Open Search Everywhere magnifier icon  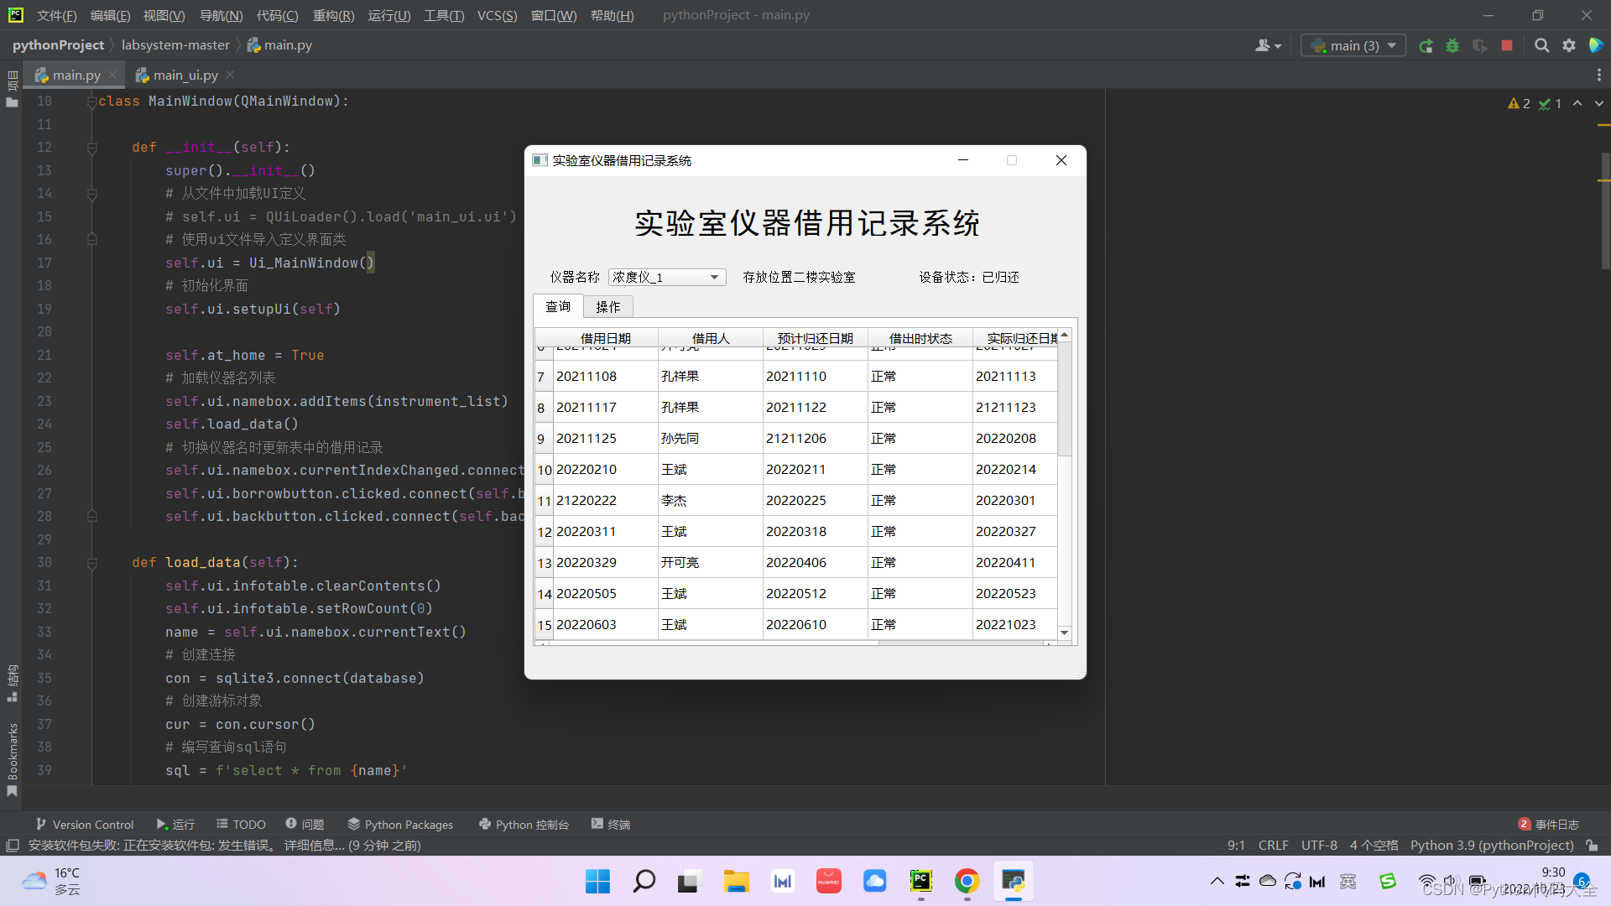click(x=1541, y=46)
